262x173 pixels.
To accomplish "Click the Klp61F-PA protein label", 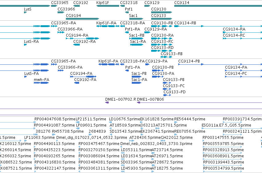I will [x=108, y=61].
